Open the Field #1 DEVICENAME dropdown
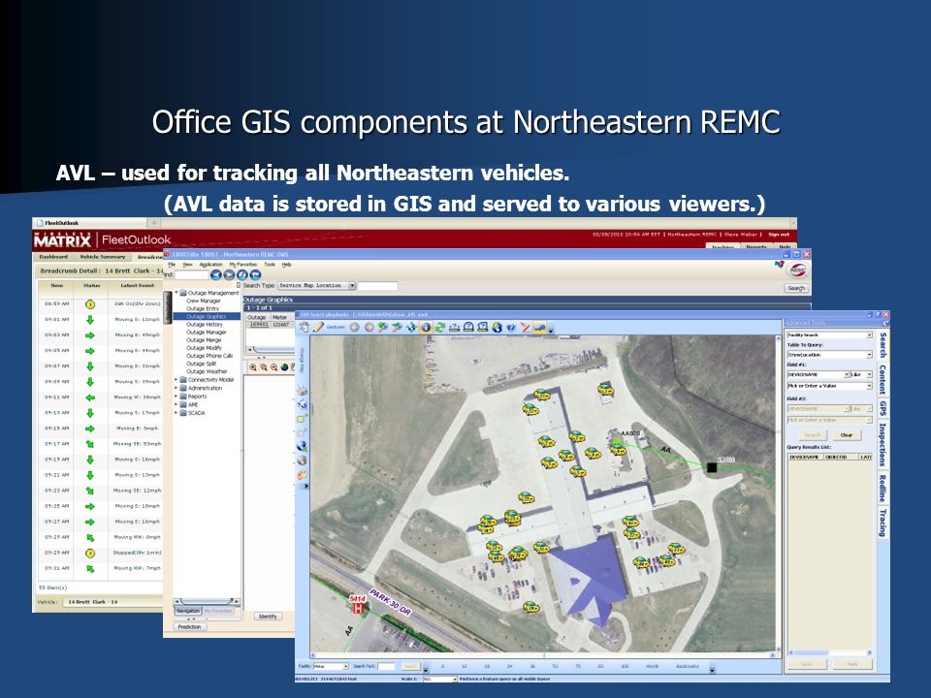931x698 pixels. [x=846, y=374]
